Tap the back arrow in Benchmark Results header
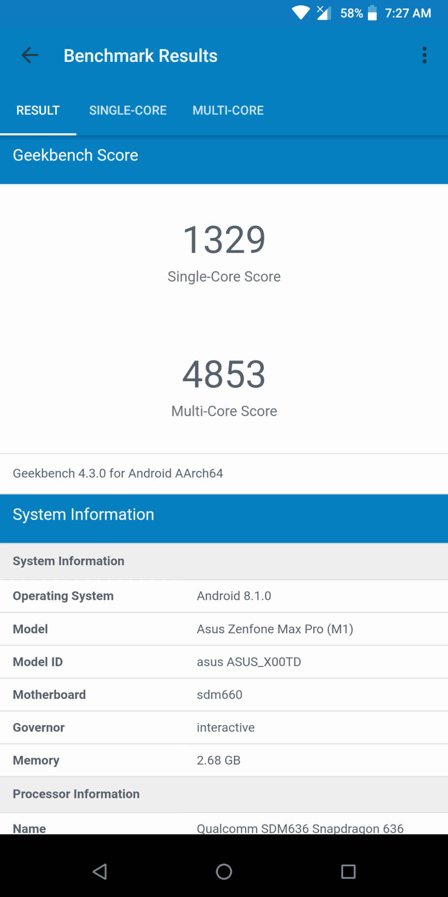 pyautogui.click(x=29, y=55)
